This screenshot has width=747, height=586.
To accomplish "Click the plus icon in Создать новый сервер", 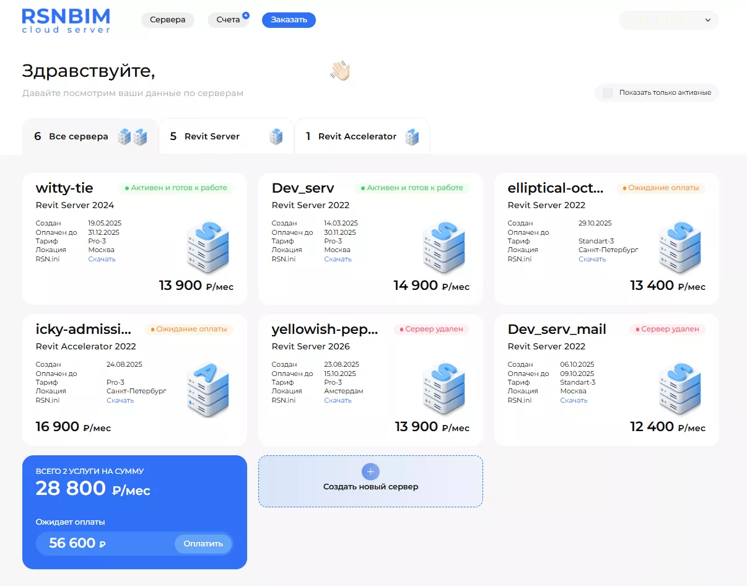I will click(370, 471).
